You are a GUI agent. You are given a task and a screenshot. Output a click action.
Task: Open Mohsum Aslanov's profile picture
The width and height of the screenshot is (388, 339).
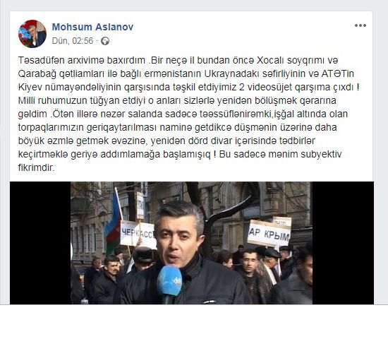[32, 34]
